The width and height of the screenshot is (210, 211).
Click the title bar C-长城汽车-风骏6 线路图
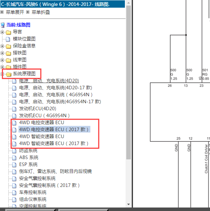(x=62, y=4)
